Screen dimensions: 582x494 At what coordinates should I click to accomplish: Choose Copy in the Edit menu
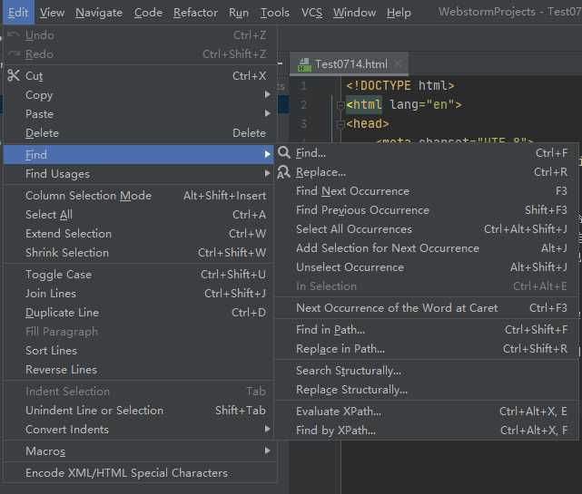(x=138, y=95)
